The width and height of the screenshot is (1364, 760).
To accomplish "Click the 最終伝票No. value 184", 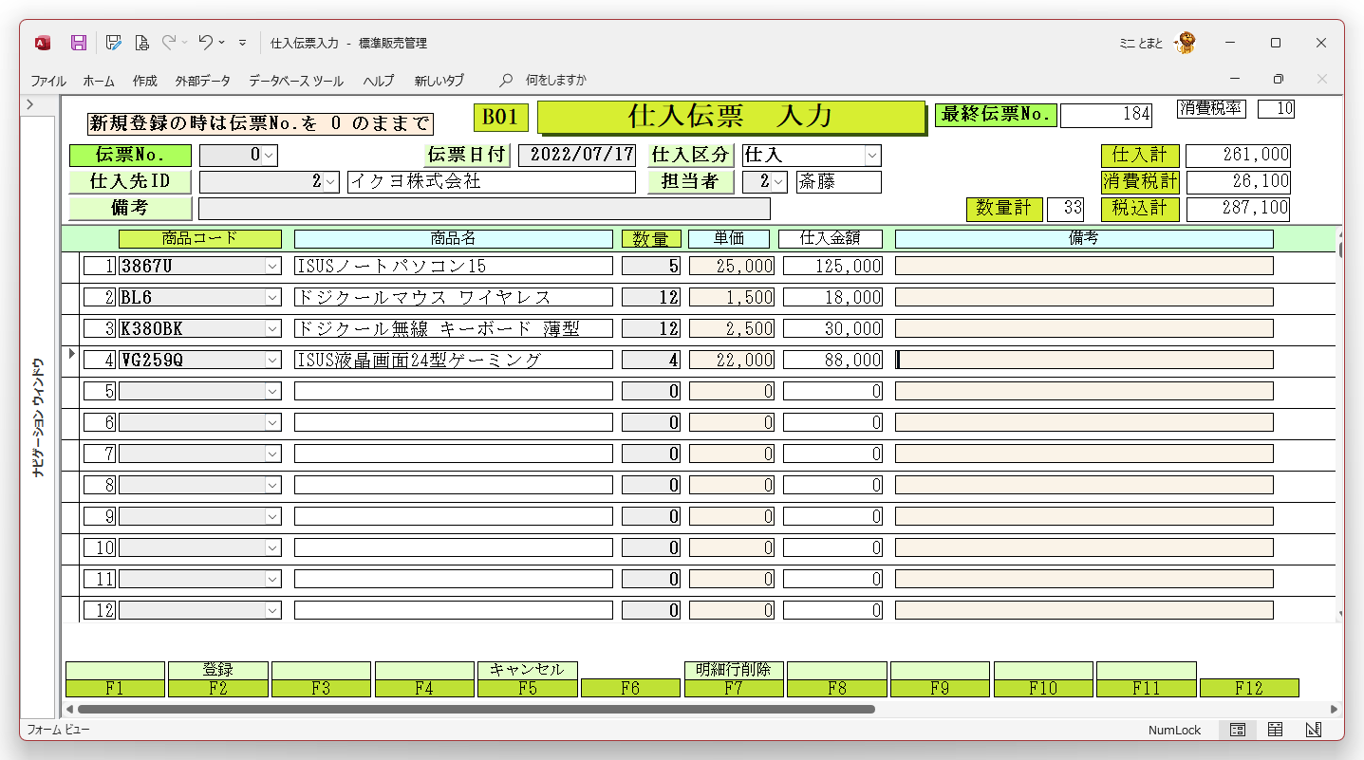I will 1106,116.
